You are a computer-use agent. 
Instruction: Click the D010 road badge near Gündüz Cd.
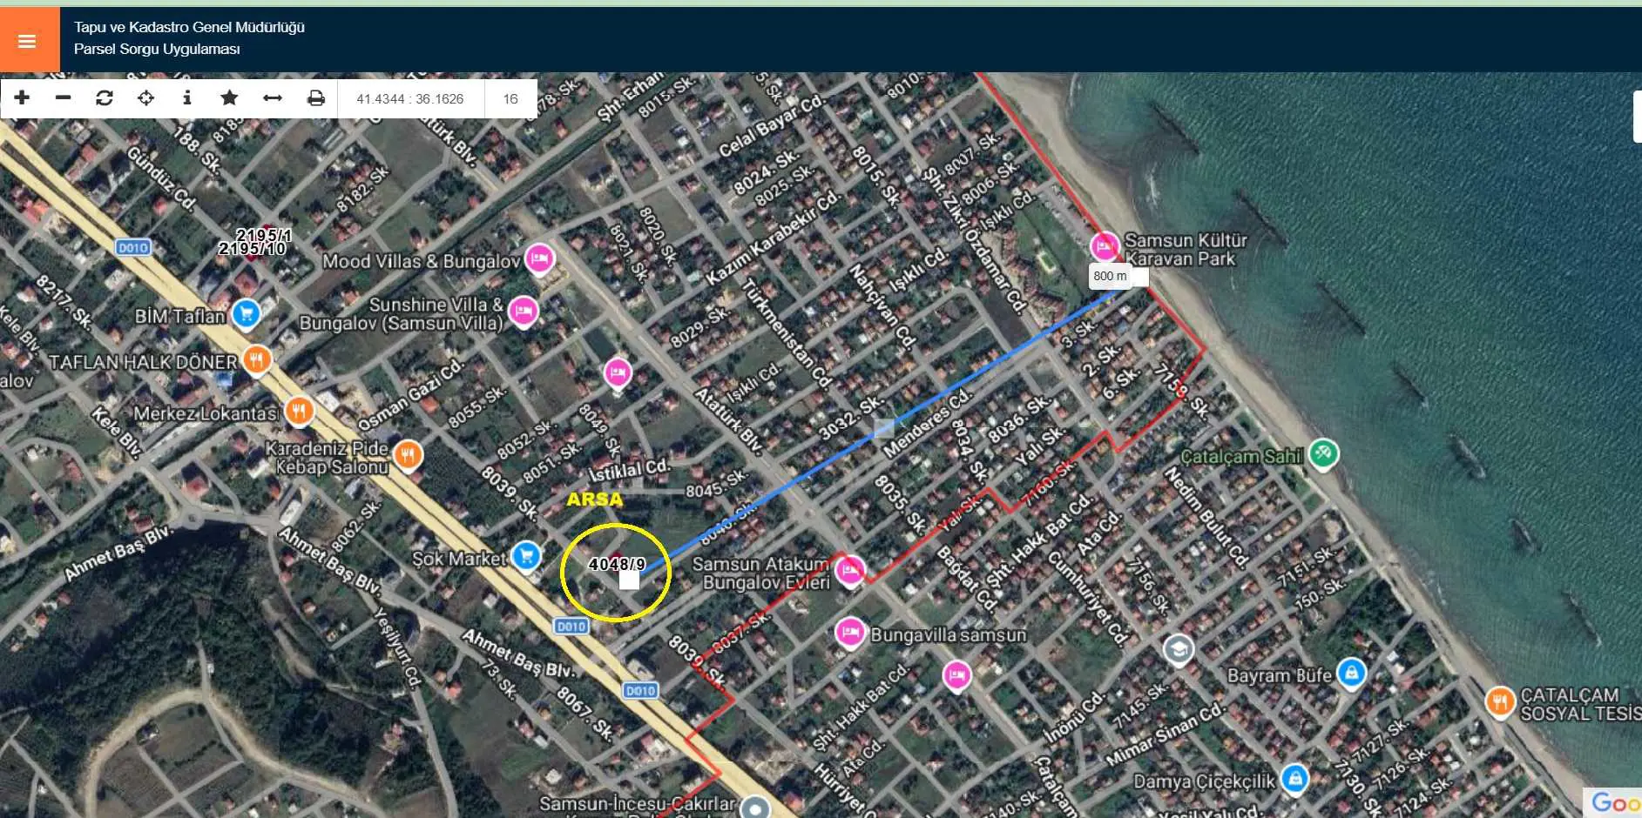point(133,248)
